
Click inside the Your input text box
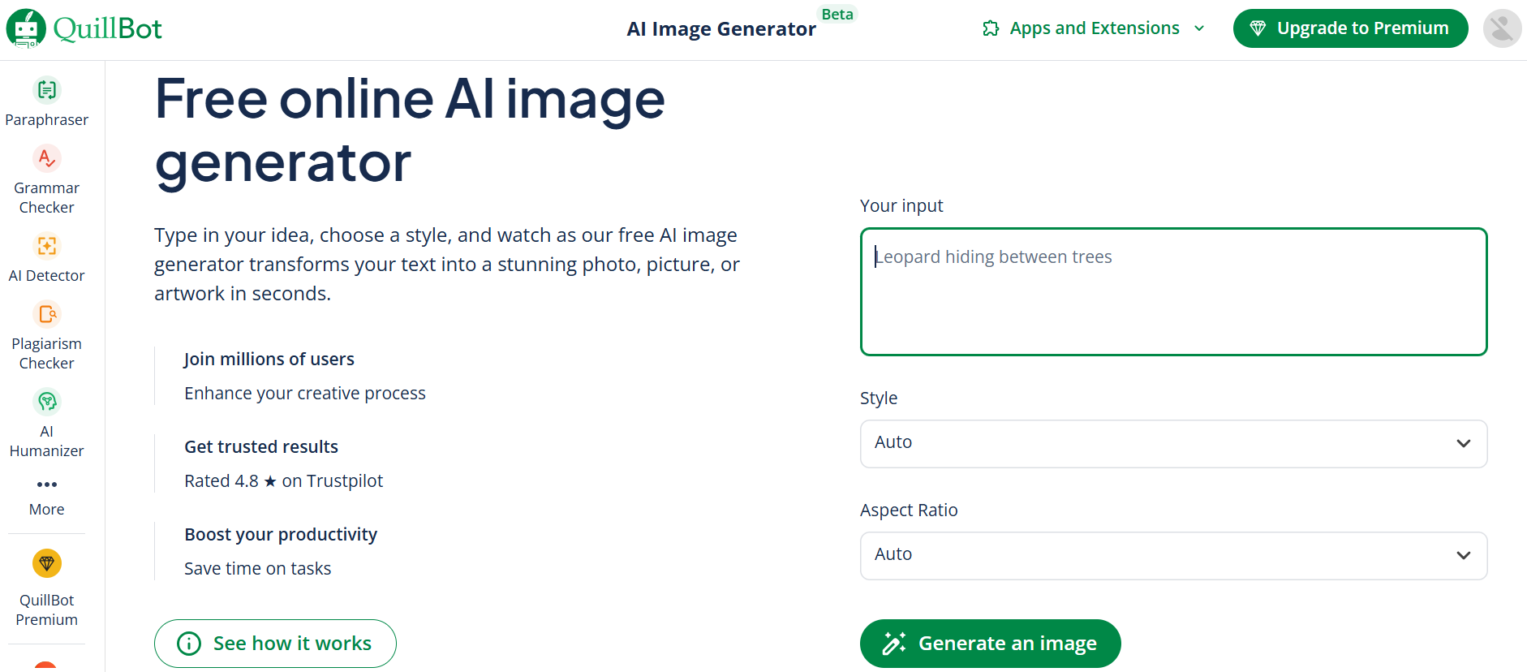1172,292
